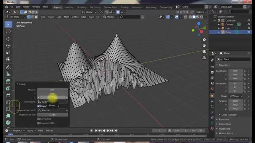Open the Orientation dropdown in Move panel

(x=53, y=102)
